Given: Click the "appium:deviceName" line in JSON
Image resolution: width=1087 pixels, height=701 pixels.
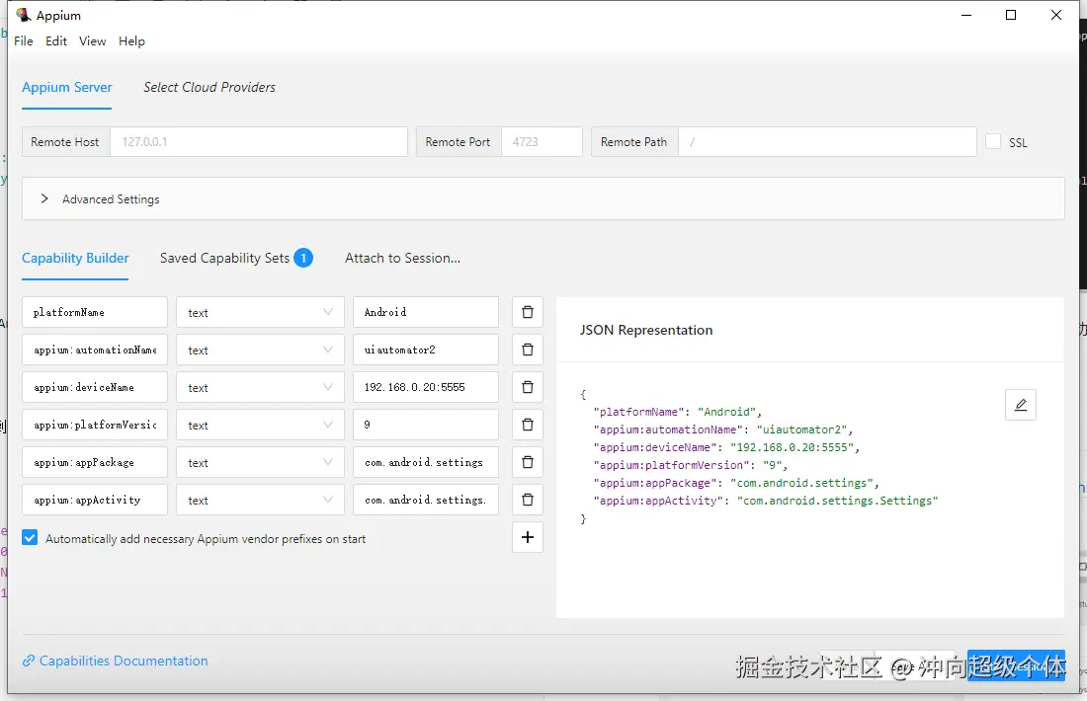Looking at the screenshot, I should coord(726,447).
